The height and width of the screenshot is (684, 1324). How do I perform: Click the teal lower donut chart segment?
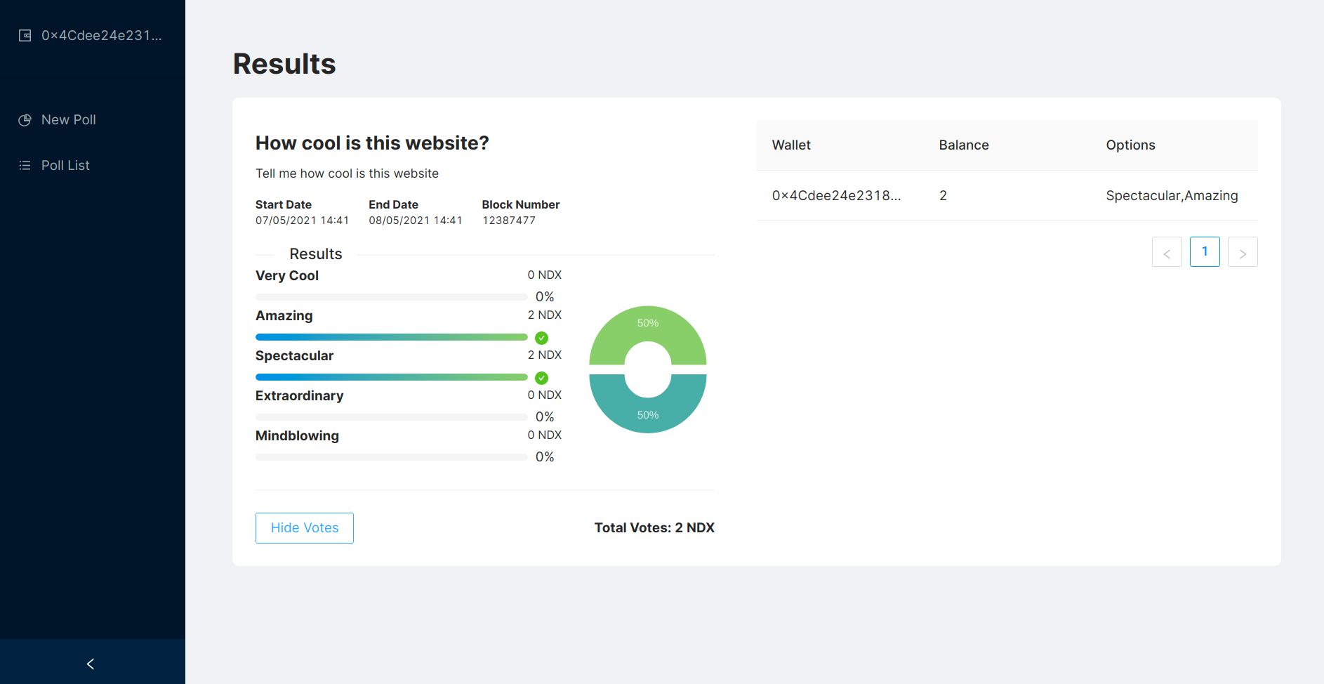pos(647,414)
